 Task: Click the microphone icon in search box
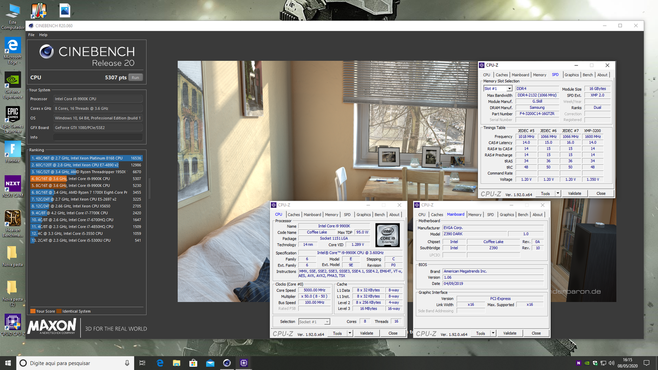point(127,363)
